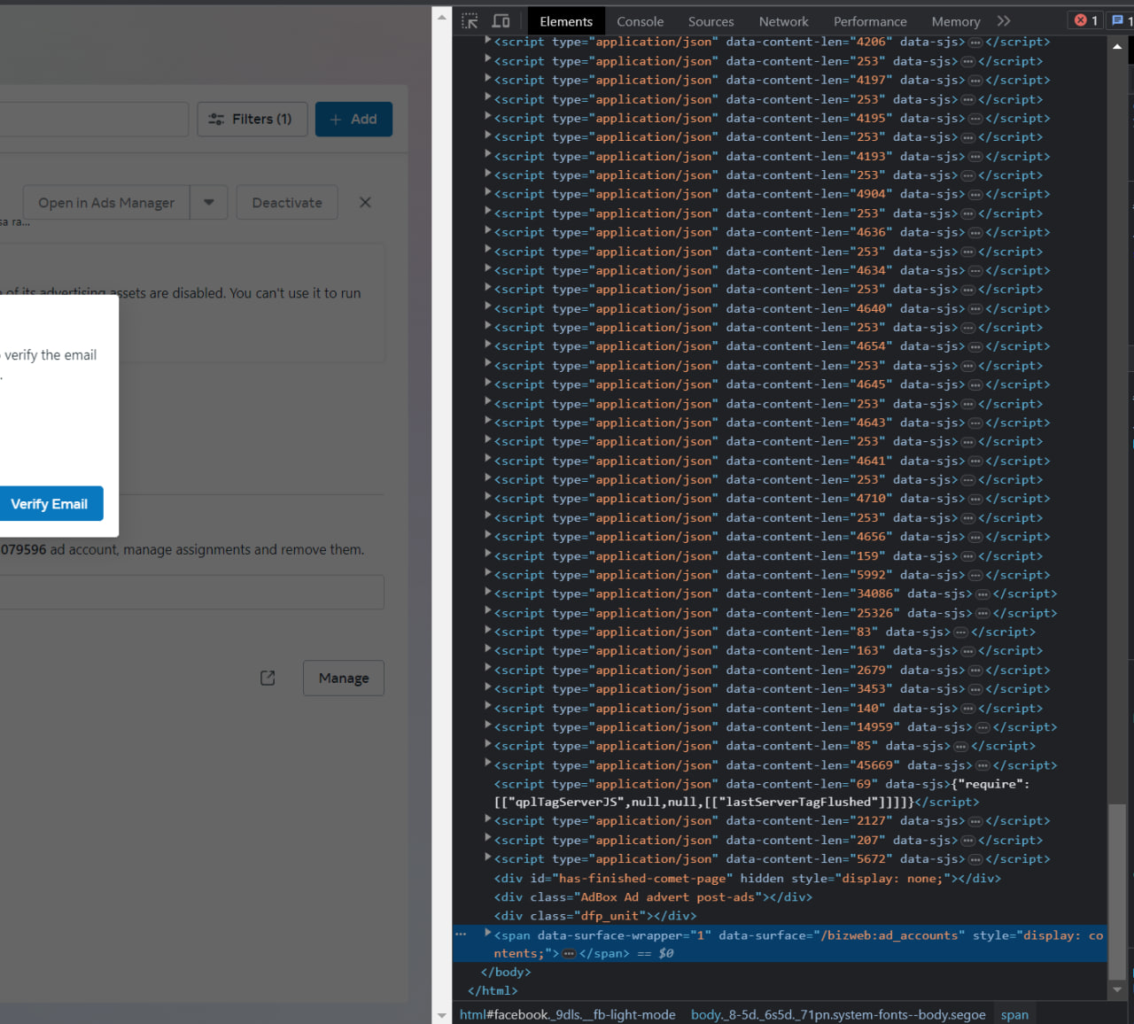Expand the selected span data-surface-wrapper node
The height and width of the screenshot is (1024, 1134).
487,934
